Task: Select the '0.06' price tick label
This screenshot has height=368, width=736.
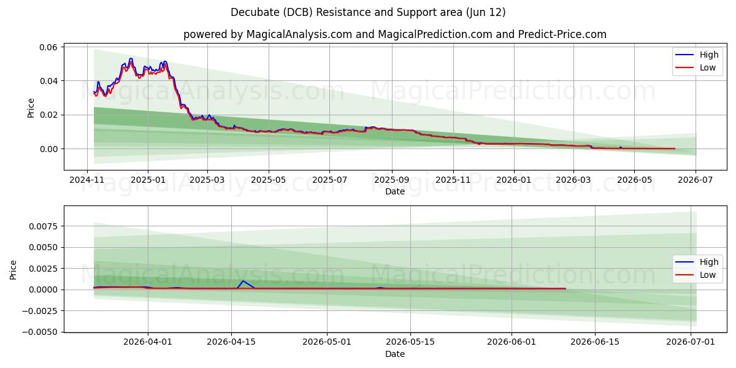Action: (x=49, y=47)
